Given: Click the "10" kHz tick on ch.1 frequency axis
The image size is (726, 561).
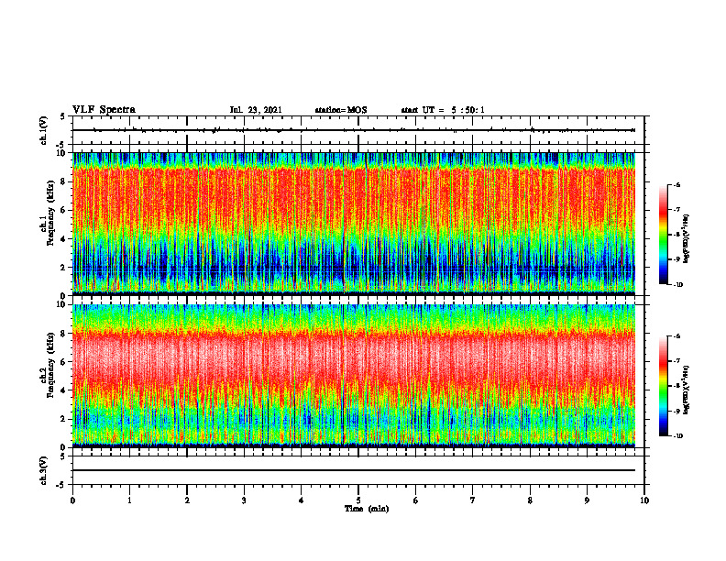Looking at the screenshot, I should click(x=61, y=153).
